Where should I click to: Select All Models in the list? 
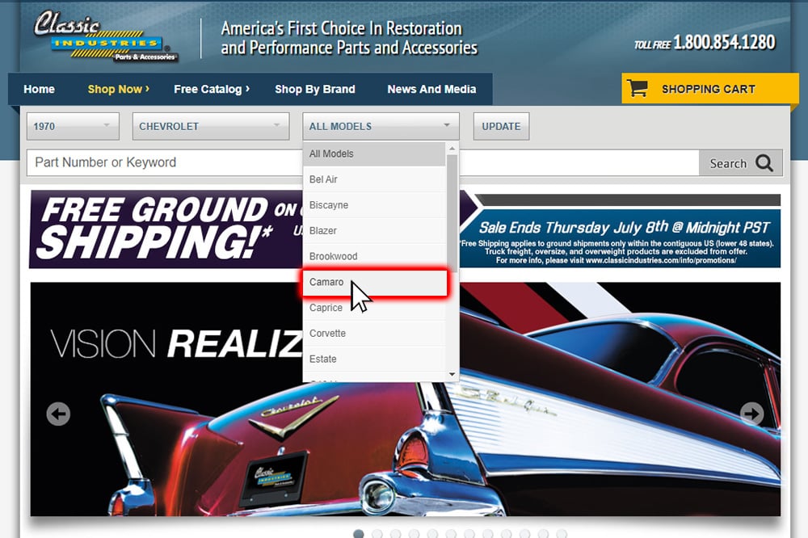point(374,153)
